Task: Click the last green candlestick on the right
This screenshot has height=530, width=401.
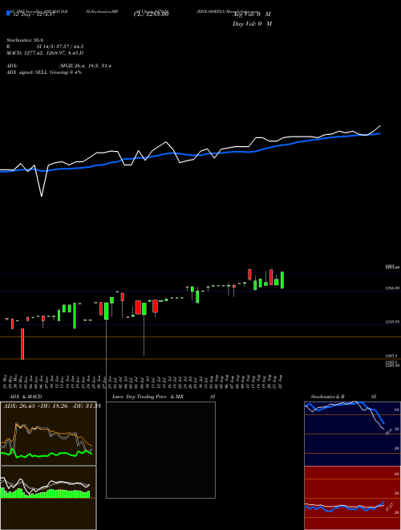Action: coord(282,280)
